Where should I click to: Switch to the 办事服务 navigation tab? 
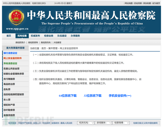pyautogui.click(x=75, y=36)
